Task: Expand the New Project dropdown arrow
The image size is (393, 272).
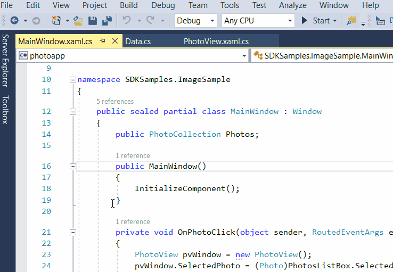Action: click(x=67, y=21)
